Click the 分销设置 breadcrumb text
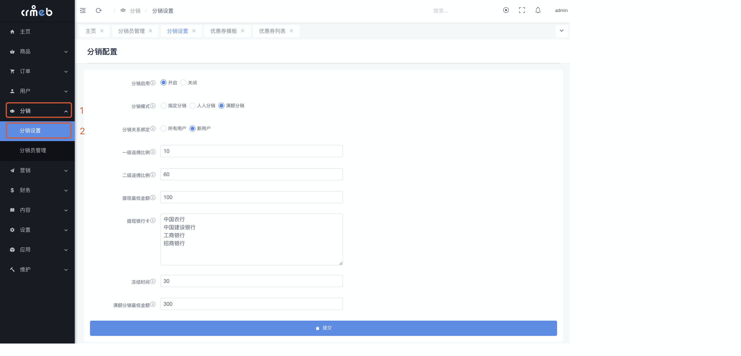This screenshot has height=356, width=741. tap(163, 11)
